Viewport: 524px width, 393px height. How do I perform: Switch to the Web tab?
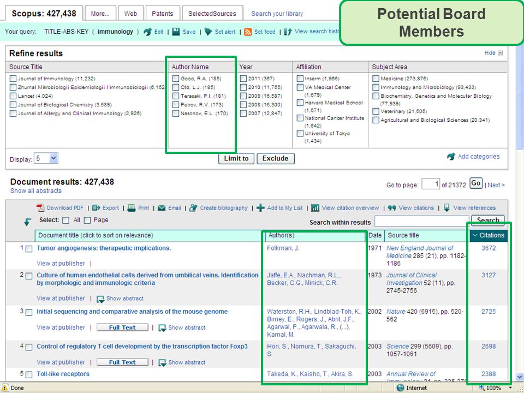pyautogui.click(x=130, y=13)
